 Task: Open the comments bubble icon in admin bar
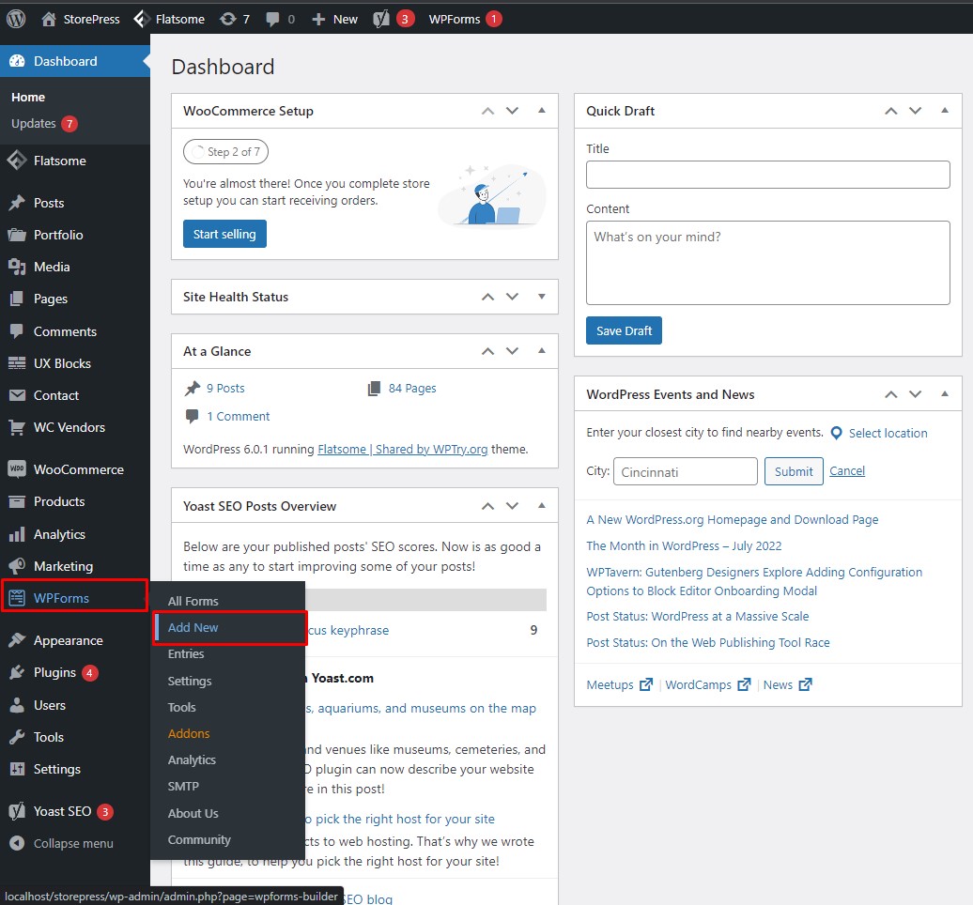click(271, 19)
